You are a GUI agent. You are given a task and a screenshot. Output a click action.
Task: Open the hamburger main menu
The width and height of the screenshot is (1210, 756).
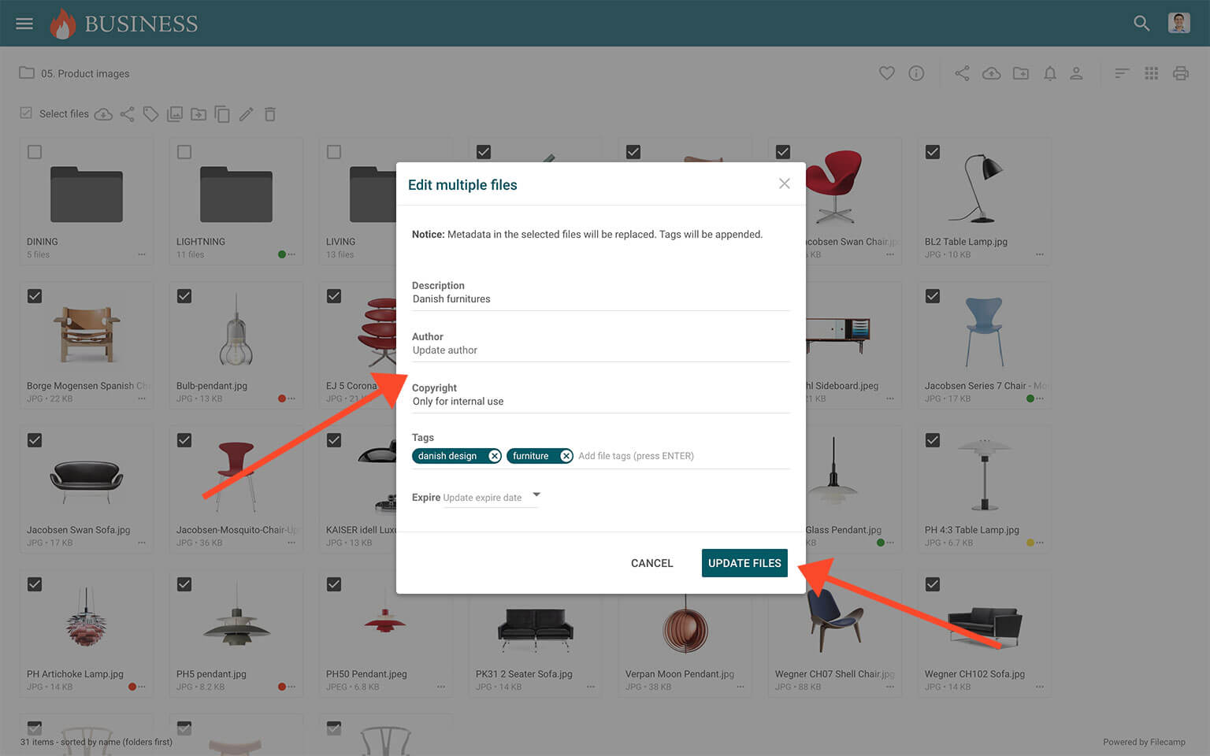click(x=24, y=24)
